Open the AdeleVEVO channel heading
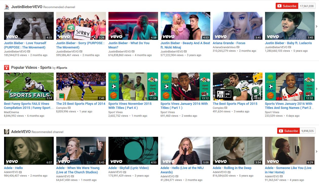This screenshot has height=185, width=319. pyautogui.click(x=21, y=132)
